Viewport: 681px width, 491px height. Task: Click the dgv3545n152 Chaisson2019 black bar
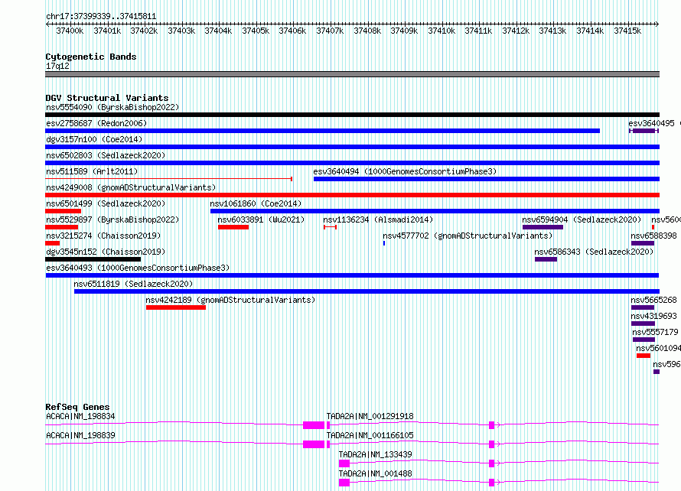click(93, 259)
